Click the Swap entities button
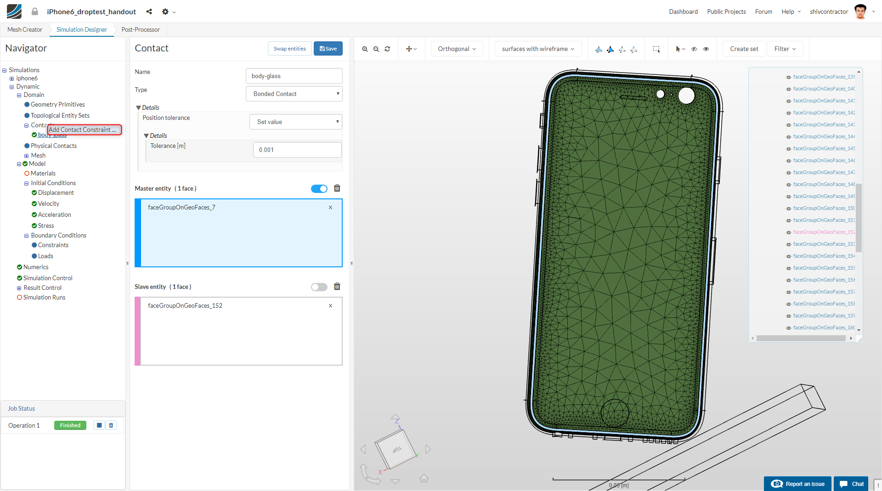The image size is (882, 491). (x=289, y=49)
